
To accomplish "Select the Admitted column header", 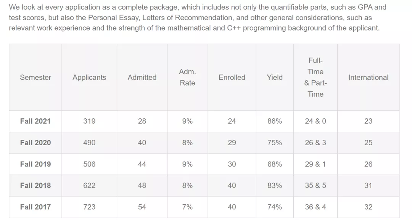I will [x=142, y=77].
